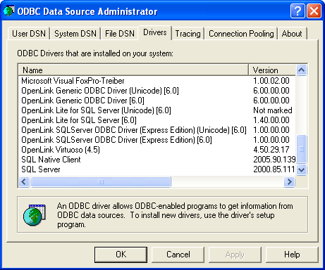Click the horizontal scrollbar left arrow
The width and height of the screenshot is (325, 270).
24,181
